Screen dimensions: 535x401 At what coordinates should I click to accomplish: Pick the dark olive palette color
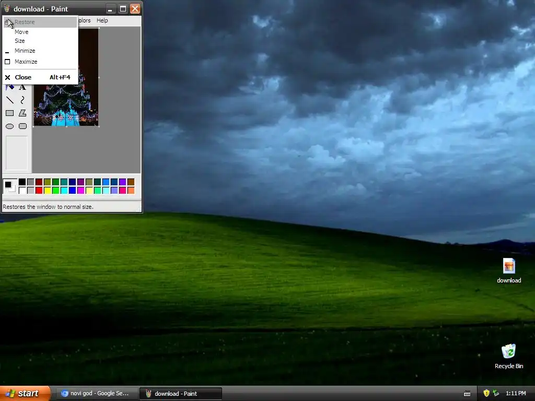click(x=48, y=182)
